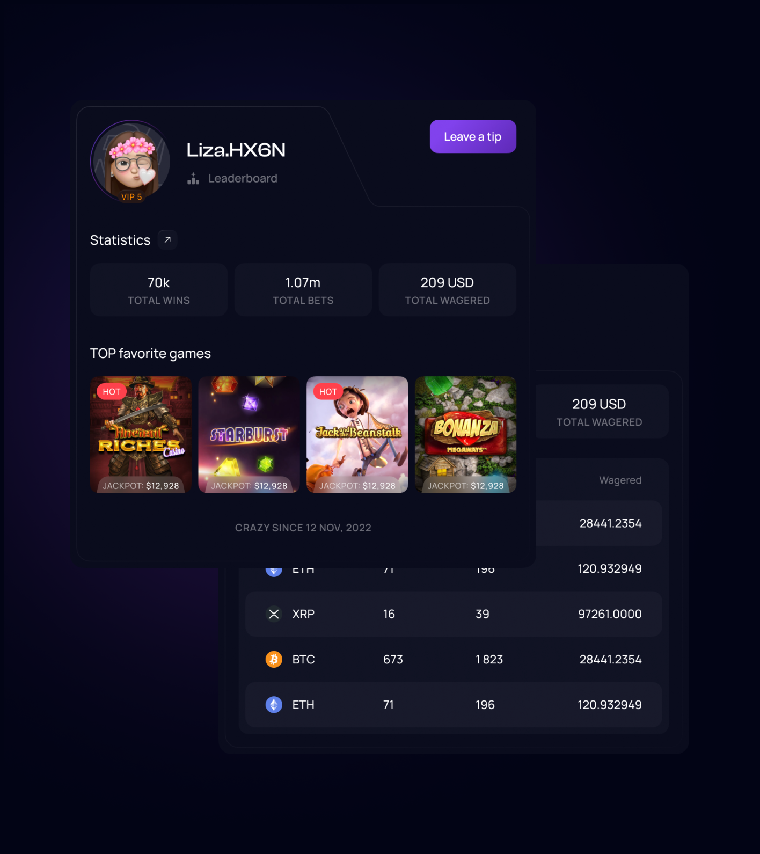Click the ETH coin icon in the bottom row
This screenshot has width=760, height=854.
(x=274, y=705)
